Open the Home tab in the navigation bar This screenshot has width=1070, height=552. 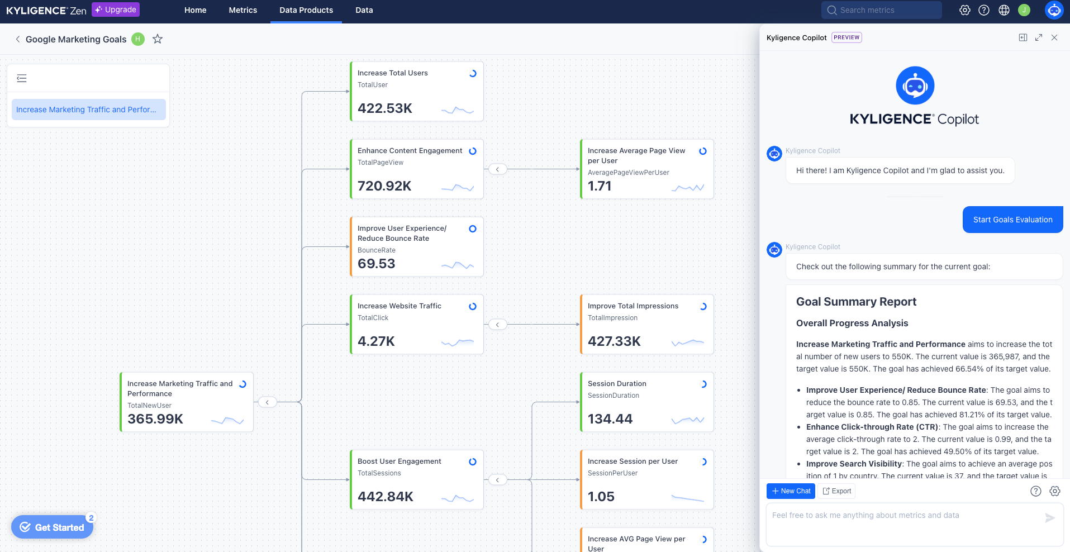coord(195,10)
